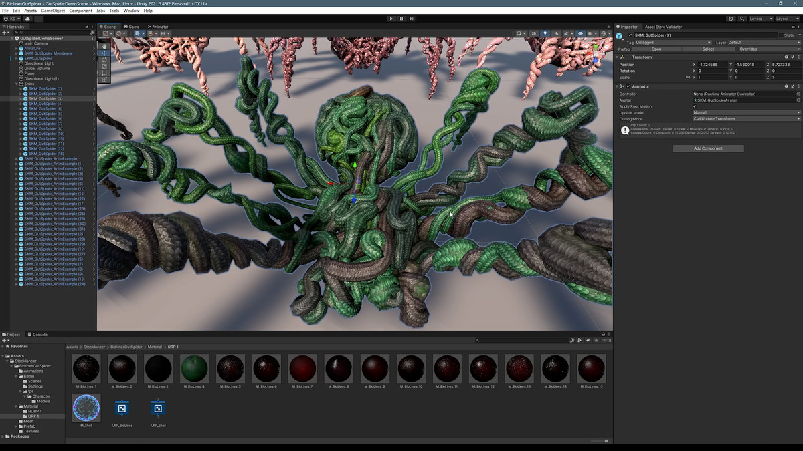Screen dimensions: 803x451
Task: Click the Step frame button
Action: point(412,19)
